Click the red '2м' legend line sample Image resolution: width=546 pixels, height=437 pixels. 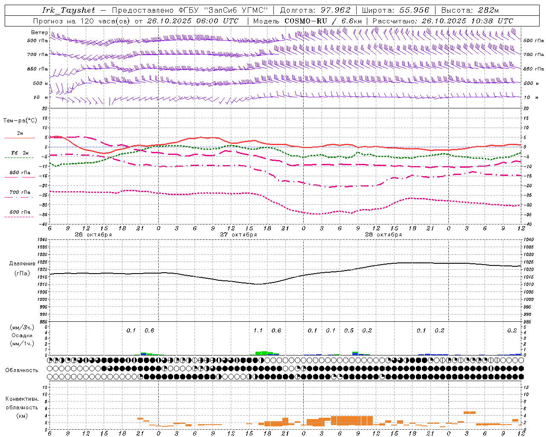[20, 138]
